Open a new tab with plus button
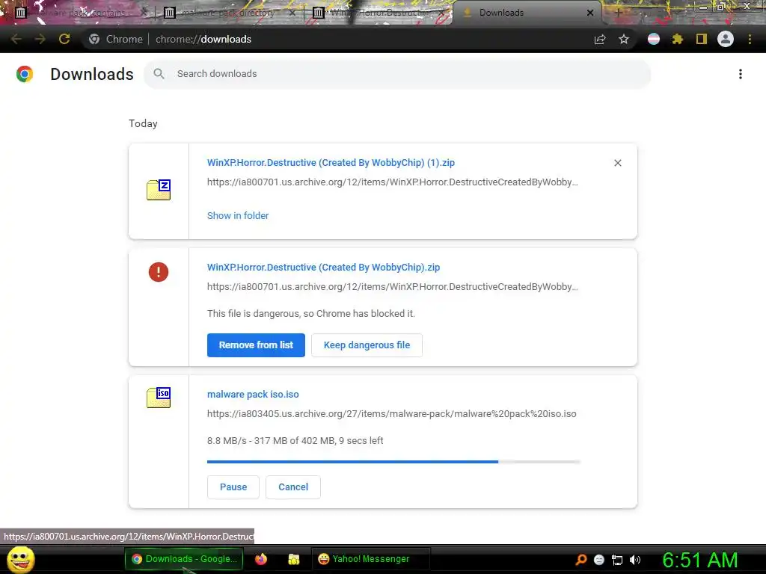 click(x=618, y=13)
